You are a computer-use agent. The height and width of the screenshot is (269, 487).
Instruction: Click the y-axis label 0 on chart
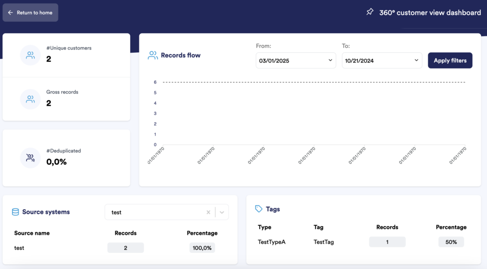[155, 144]
